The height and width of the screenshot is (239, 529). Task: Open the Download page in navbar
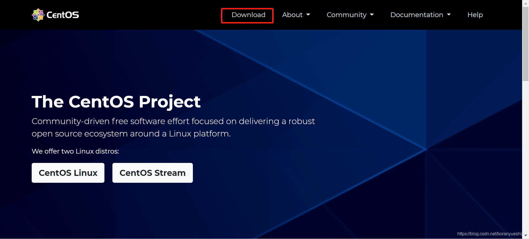(248, 15)
